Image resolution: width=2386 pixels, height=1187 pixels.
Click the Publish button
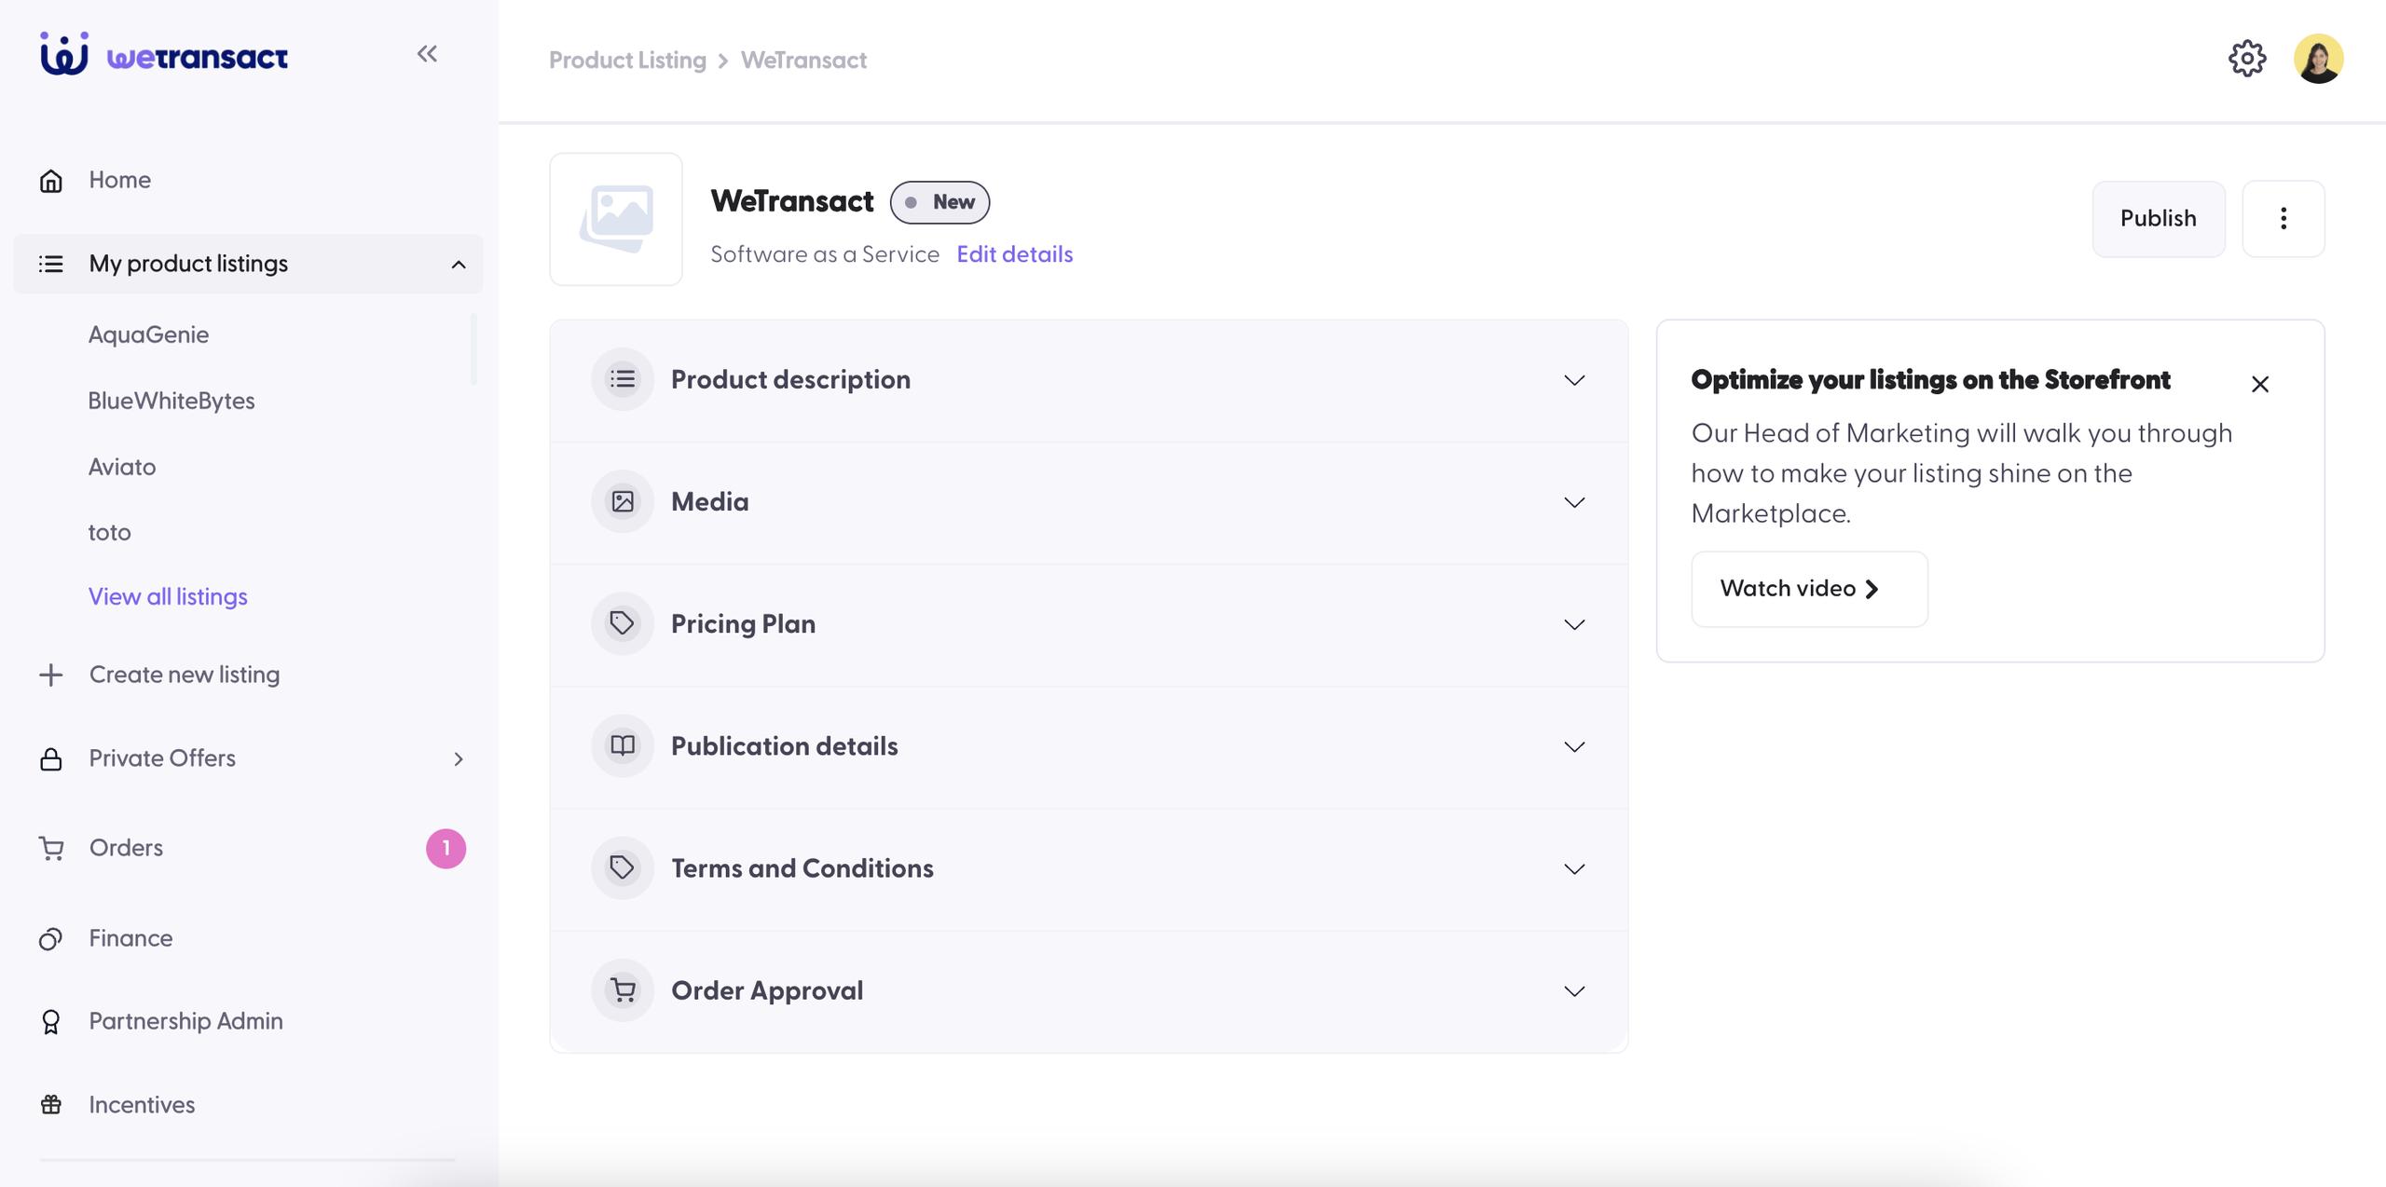pos(2158,218)
